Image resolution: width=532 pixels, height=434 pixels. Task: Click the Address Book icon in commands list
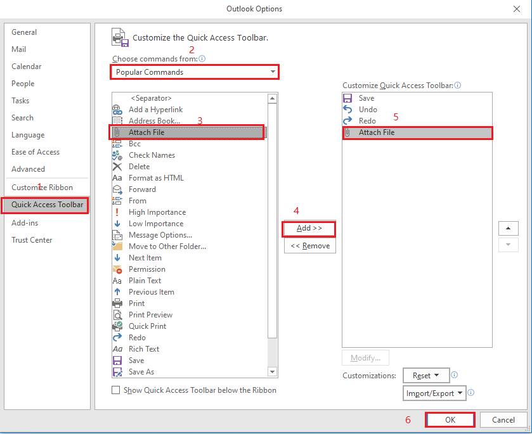117,121
